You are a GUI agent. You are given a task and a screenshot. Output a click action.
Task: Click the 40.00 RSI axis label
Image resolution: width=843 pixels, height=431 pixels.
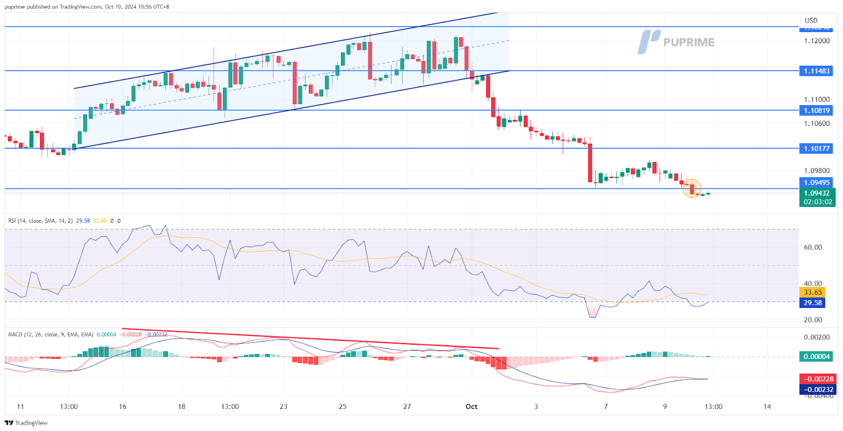point(812,283)
